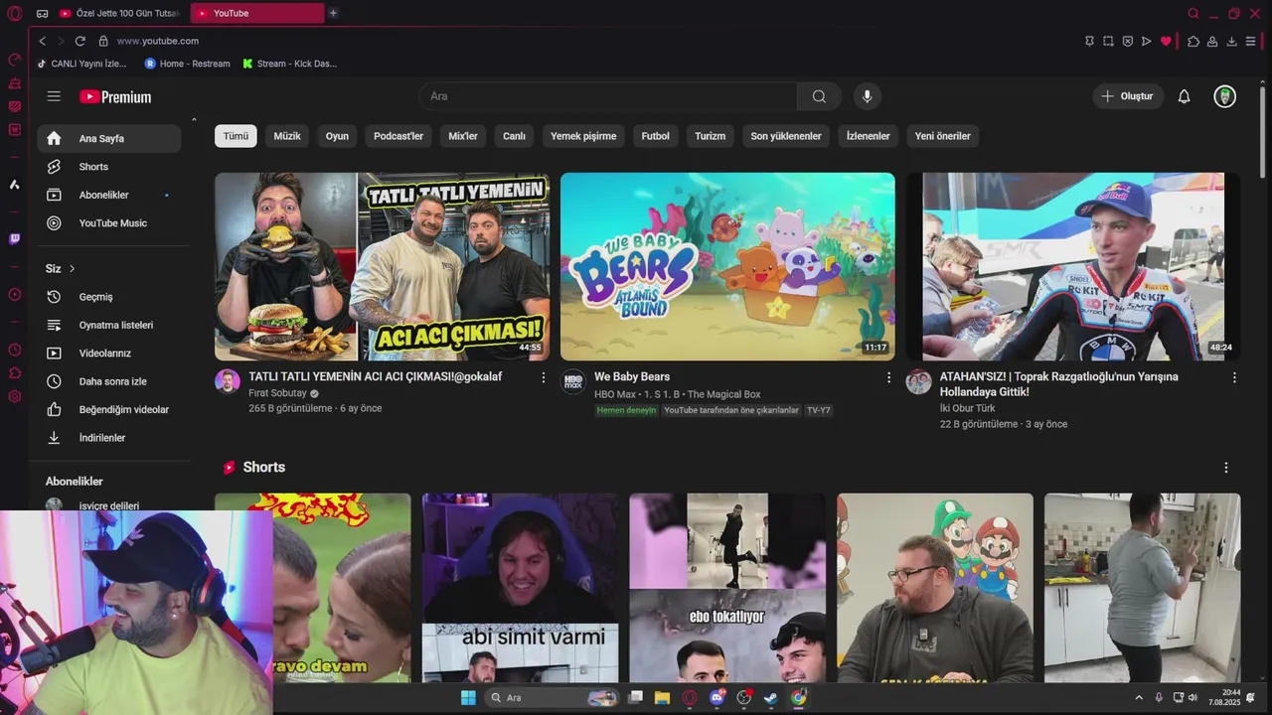Image resolution: width=1272 pixels, height=715 pixels.
Task: Open options for ATAHAN'SIZ video
Action: click(1234, 377)
